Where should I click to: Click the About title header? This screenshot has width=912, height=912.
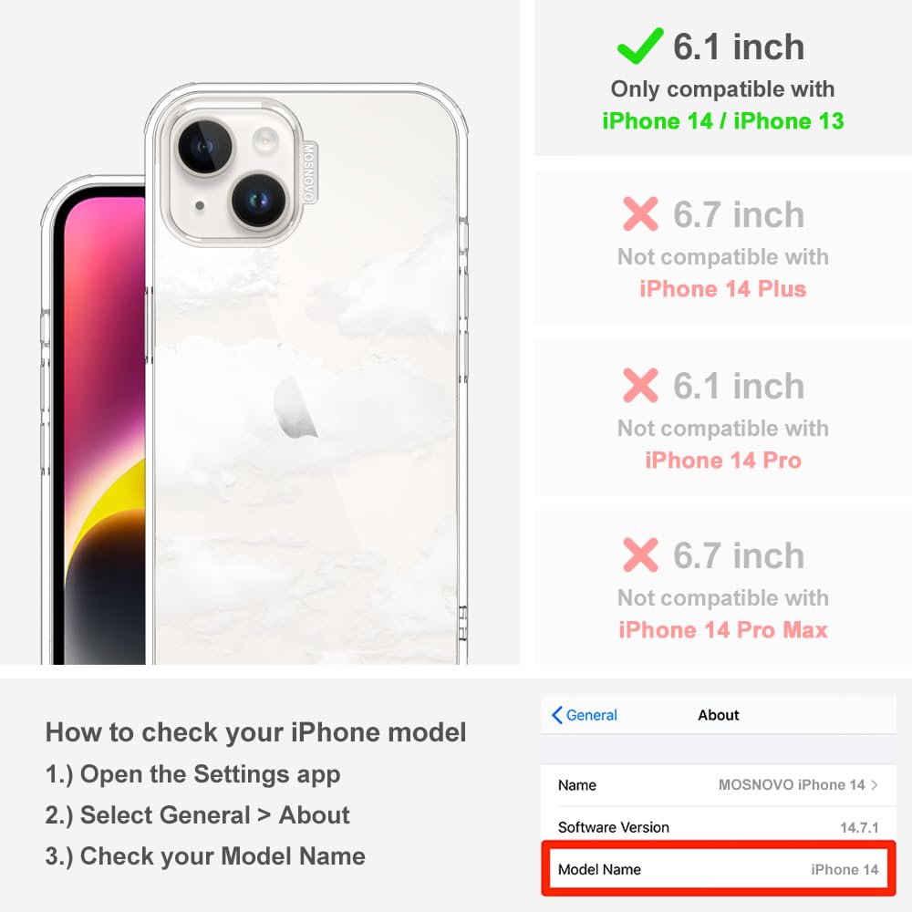(x=719, y=715)
